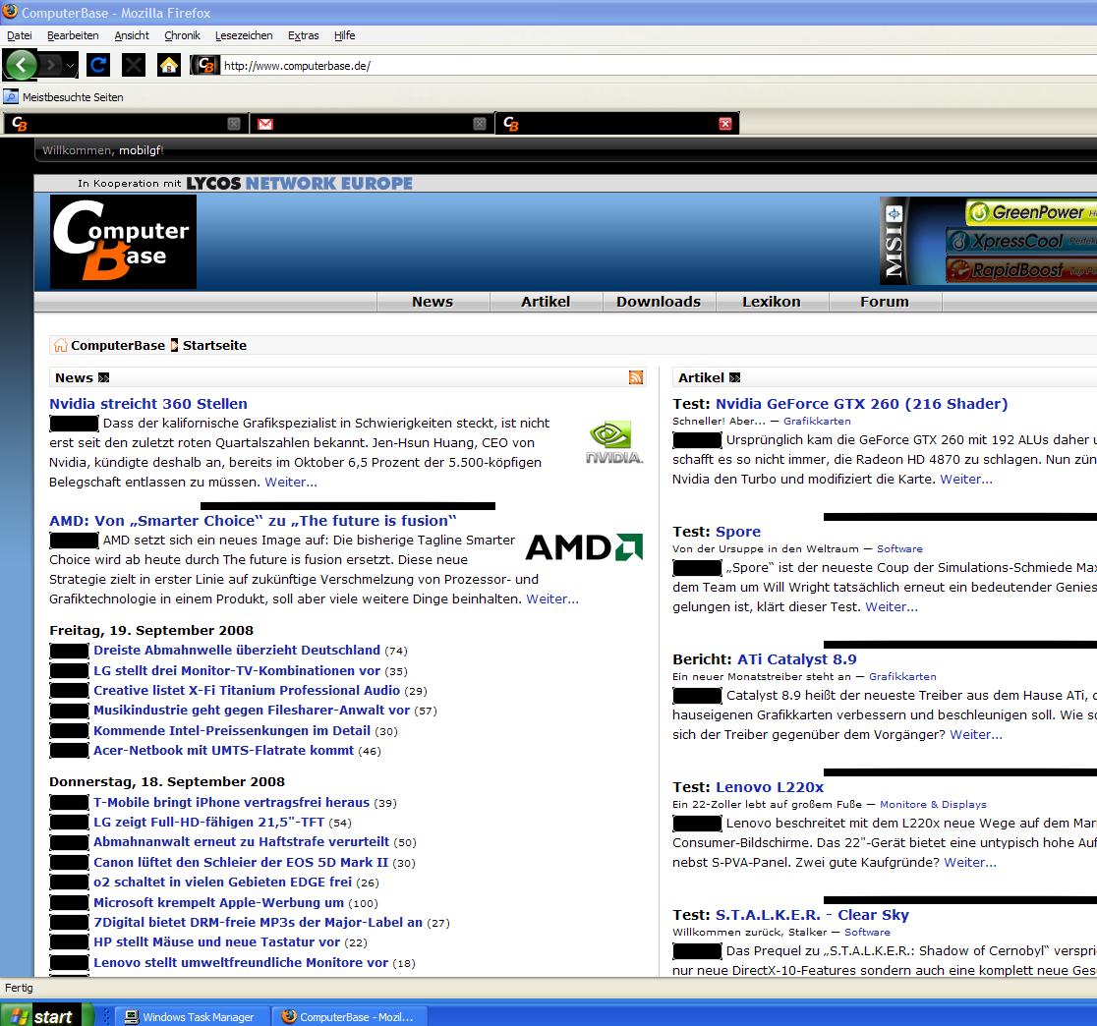Viewport: 1097px width, 1026px height.
Task: Open the Ansicht menu
Action: pos(132,35)
